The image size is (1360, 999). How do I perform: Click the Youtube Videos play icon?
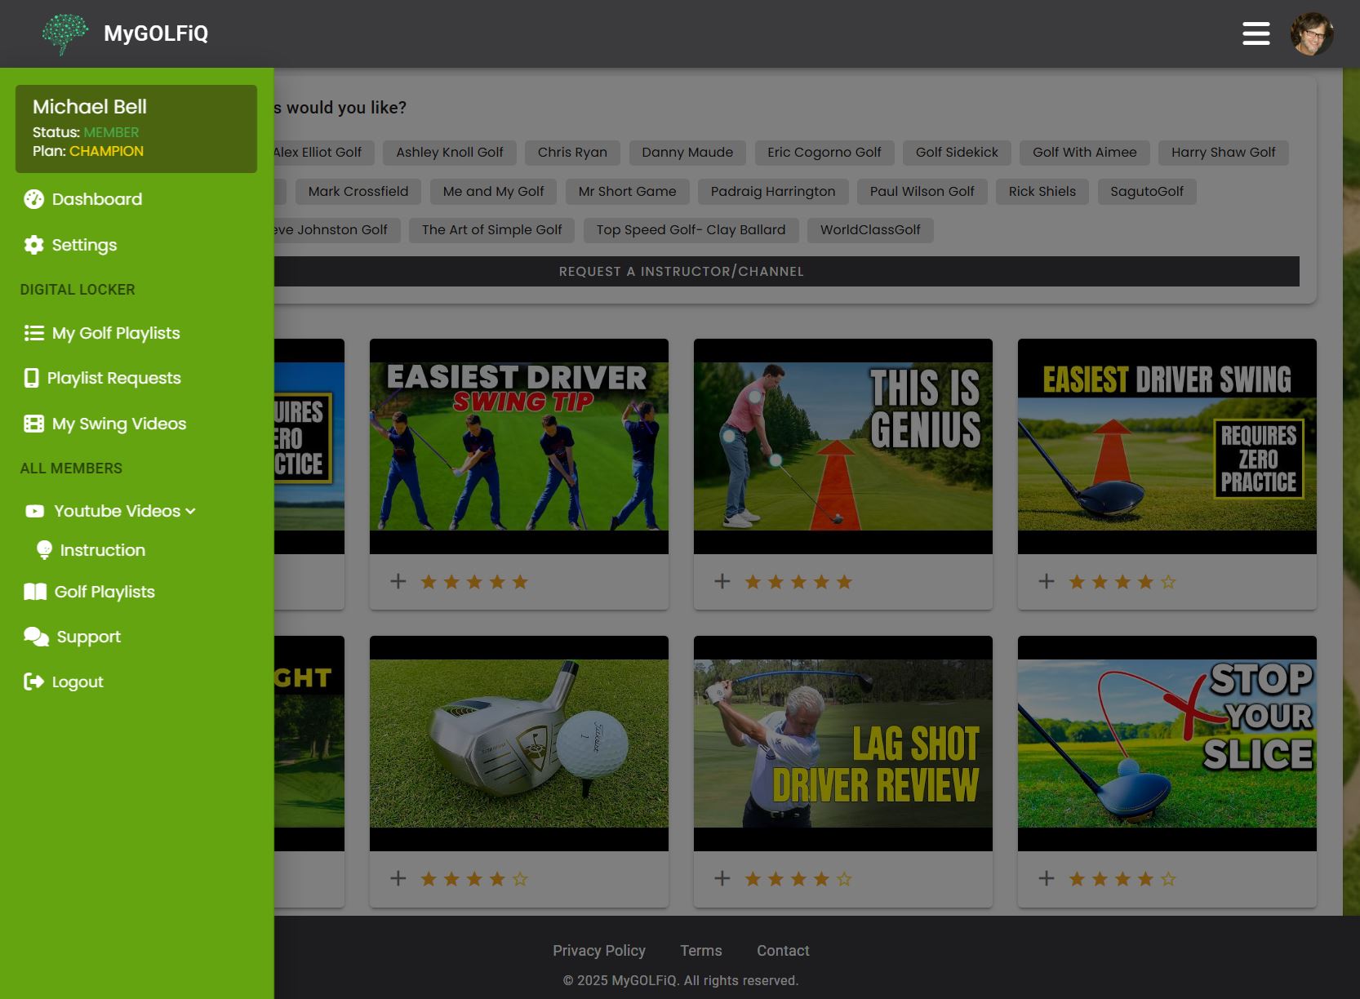tap(35, 511)
